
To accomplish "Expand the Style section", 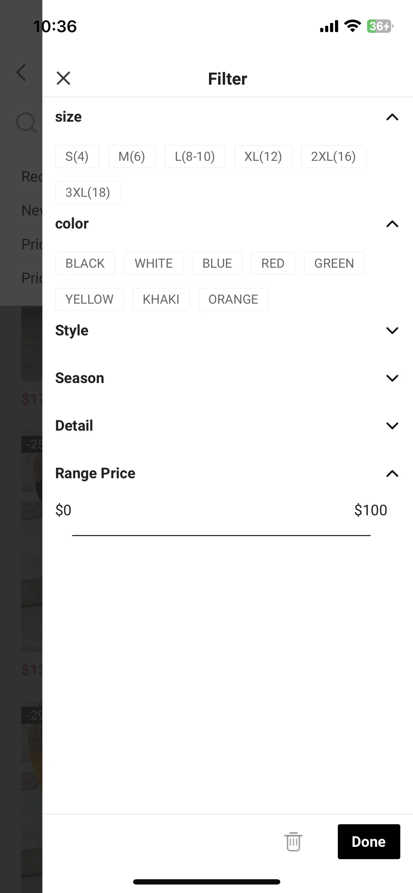I will coord(228,330).
